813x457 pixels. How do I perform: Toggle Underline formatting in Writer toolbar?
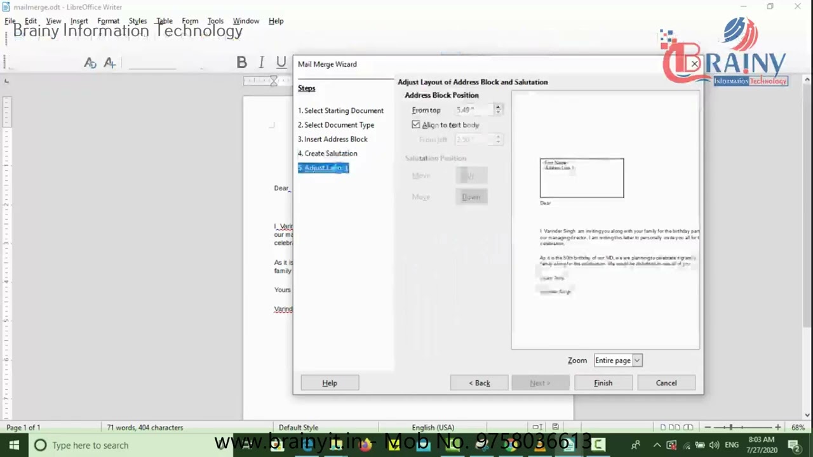pos(281,62)
